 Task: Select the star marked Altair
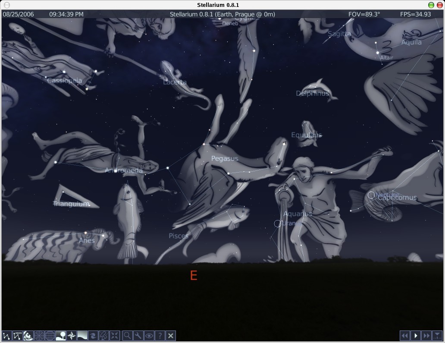(378, 53)
